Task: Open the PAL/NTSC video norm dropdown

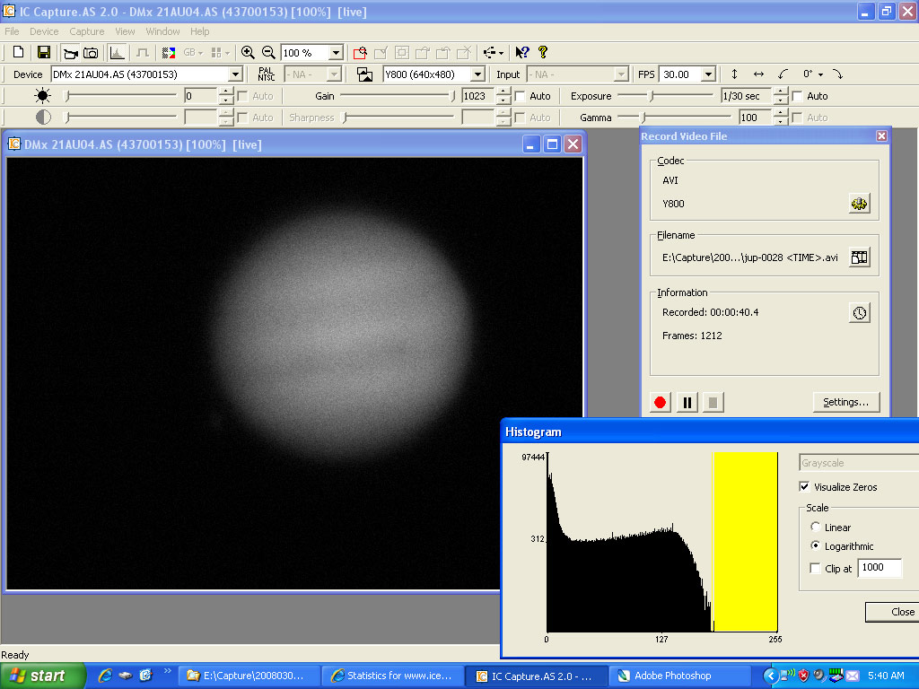Action: click(x=334, y=74)
